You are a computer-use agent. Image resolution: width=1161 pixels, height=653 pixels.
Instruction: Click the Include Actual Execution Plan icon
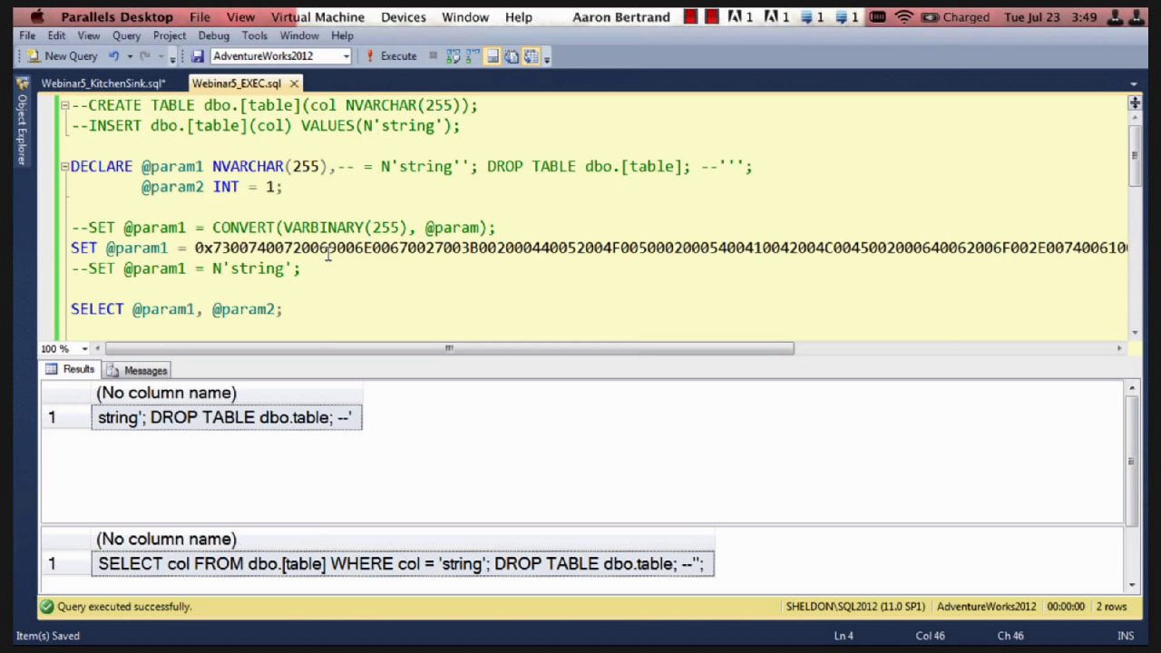471,56
